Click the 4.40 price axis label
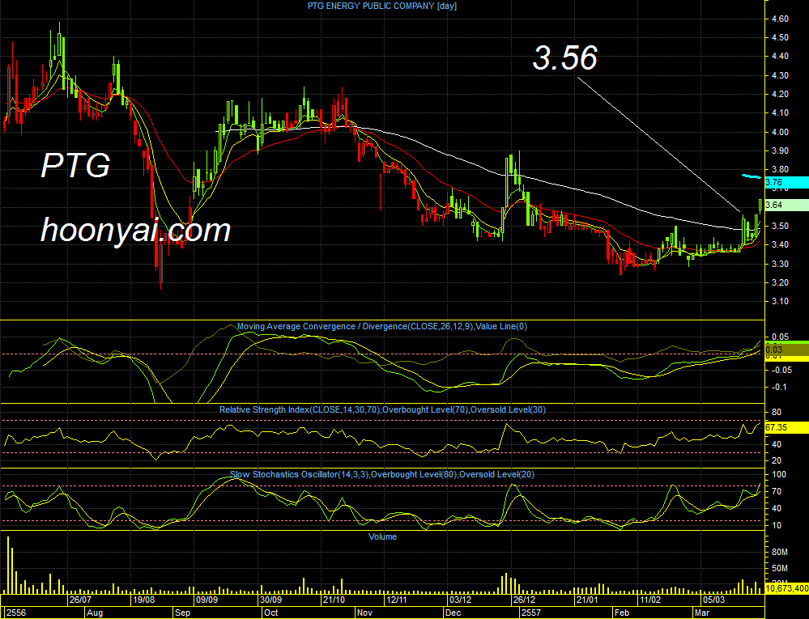The image size is (809, 619). pos(780,56)
